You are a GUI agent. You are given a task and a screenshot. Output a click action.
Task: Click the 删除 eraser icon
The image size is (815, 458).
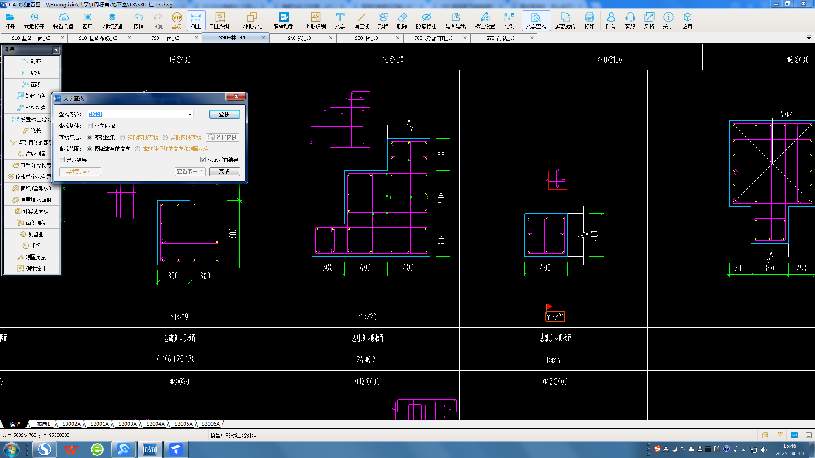pyautogui.click(x=402, y=20)
